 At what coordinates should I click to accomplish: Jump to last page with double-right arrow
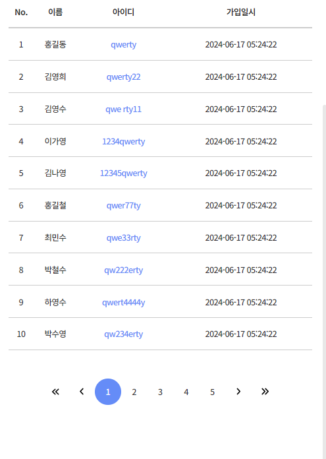point(265,392)
